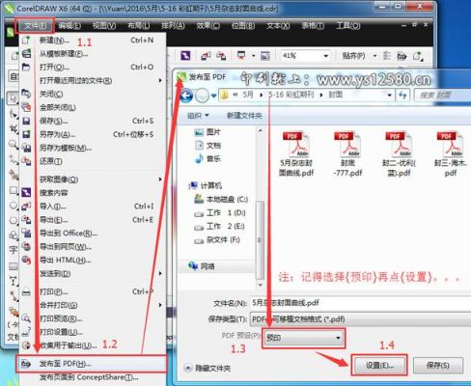Open the 效果(C) menu
The image size is (471, 386).
click(x=208, y=26)
